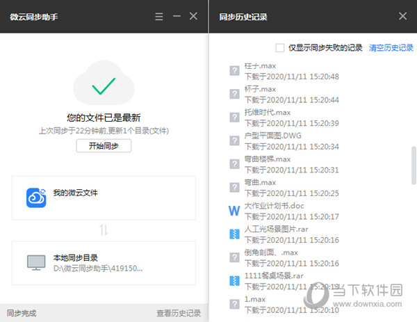Click the archive icon for 人工光场景图片.rar
Screen dimensions: 417x322
[x=234, y=234]
